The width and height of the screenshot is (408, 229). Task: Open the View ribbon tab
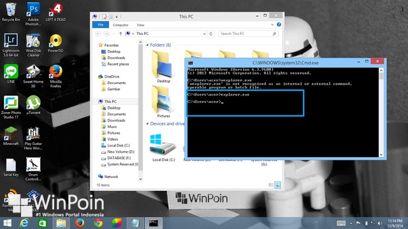point(140,25)
